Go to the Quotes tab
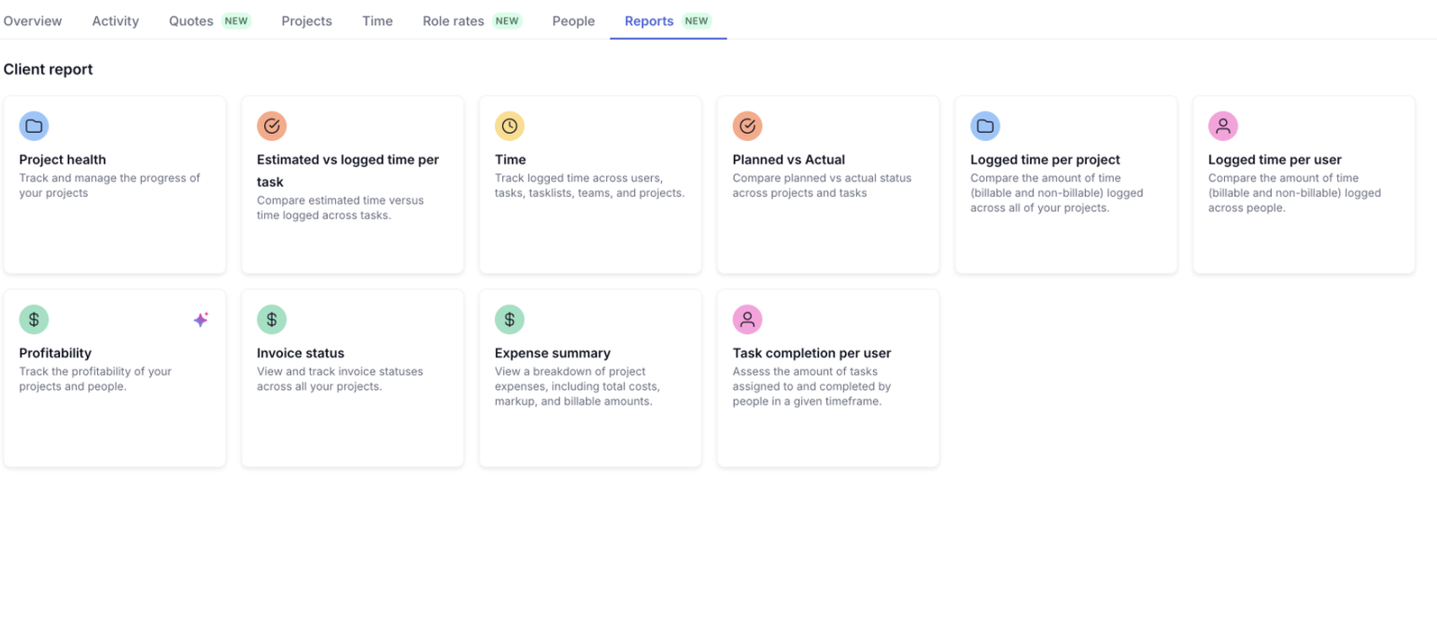Viewport: 1437px width, 625px height. coord(191,21)
